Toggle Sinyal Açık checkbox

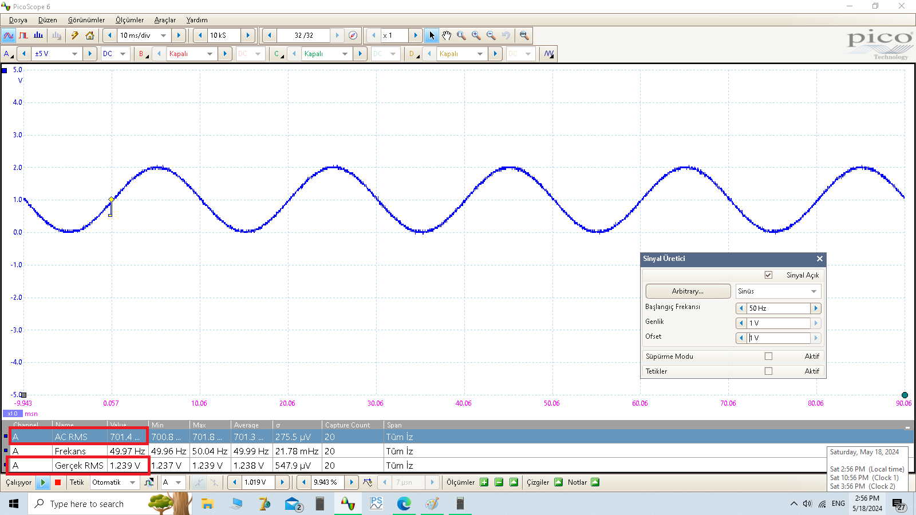(x=768, y=275)
